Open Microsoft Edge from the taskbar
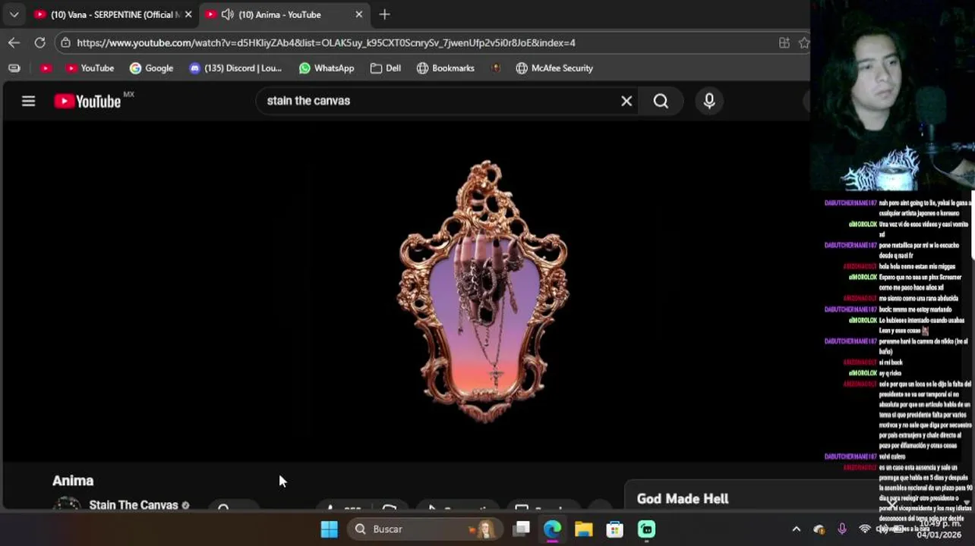Image resolution: width=975 pixels, height=546 pixels. (x=552, y=529)
